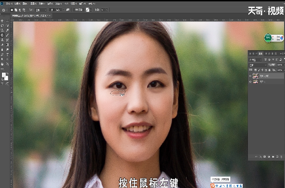Toggle lock image pixels brush icon
This screenshot has height=188, width=285.
click(x=259, y=70)
